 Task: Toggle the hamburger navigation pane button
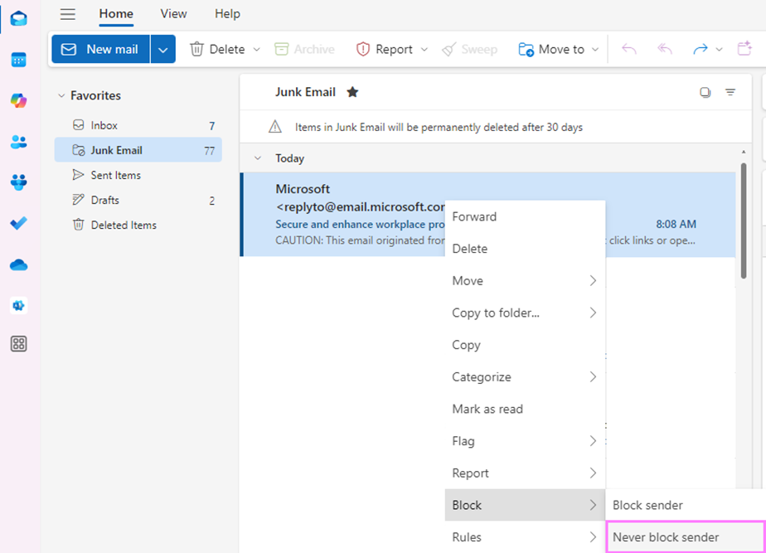click(68, 14)
